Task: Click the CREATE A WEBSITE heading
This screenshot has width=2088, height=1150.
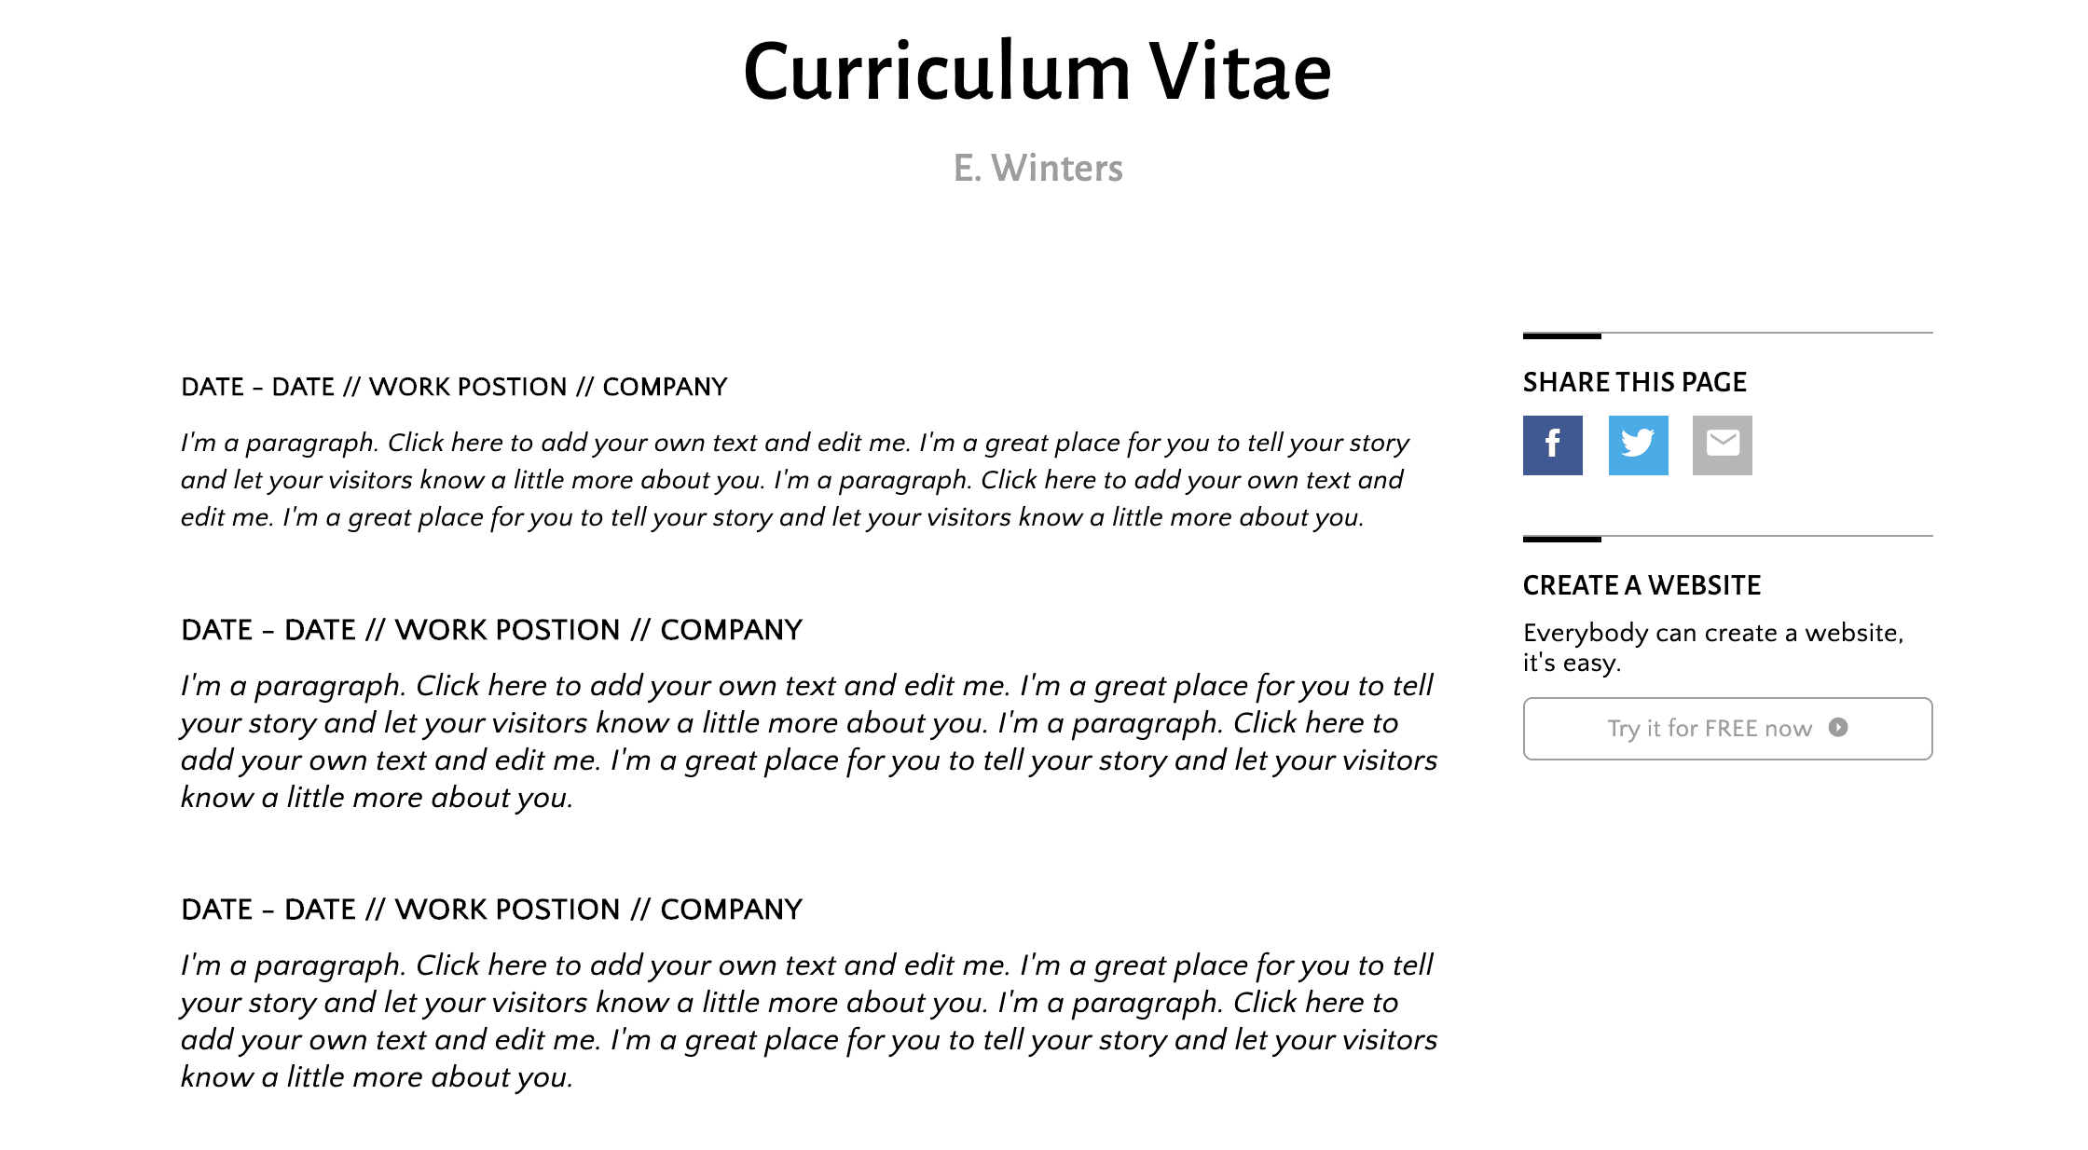Action: click(1642, 585)
